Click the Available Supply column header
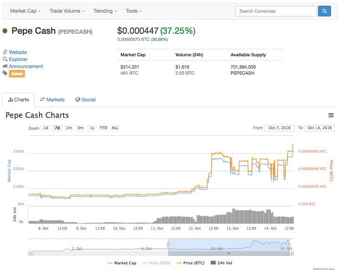The image size is (340, 270). click(x=248, y=55)
